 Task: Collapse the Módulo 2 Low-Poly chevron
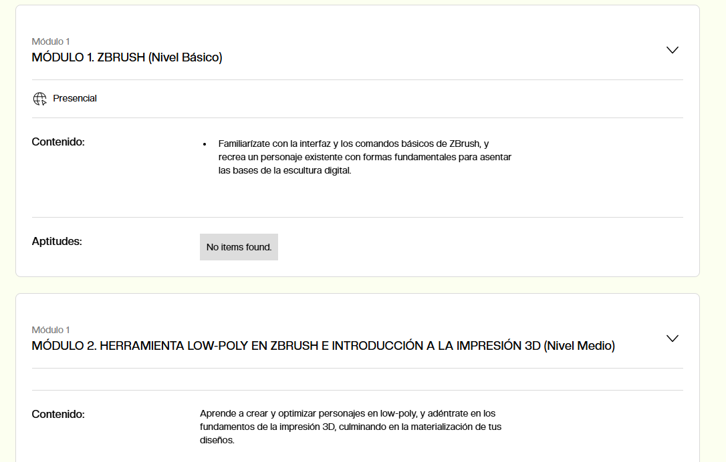tap(673, 338)
